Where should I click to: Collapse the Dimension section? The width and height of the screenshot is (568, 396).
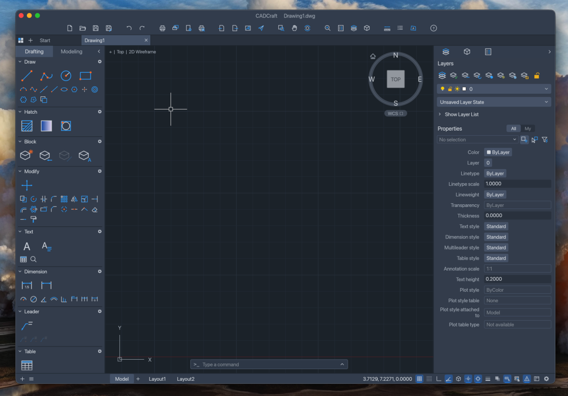[20, 272]
